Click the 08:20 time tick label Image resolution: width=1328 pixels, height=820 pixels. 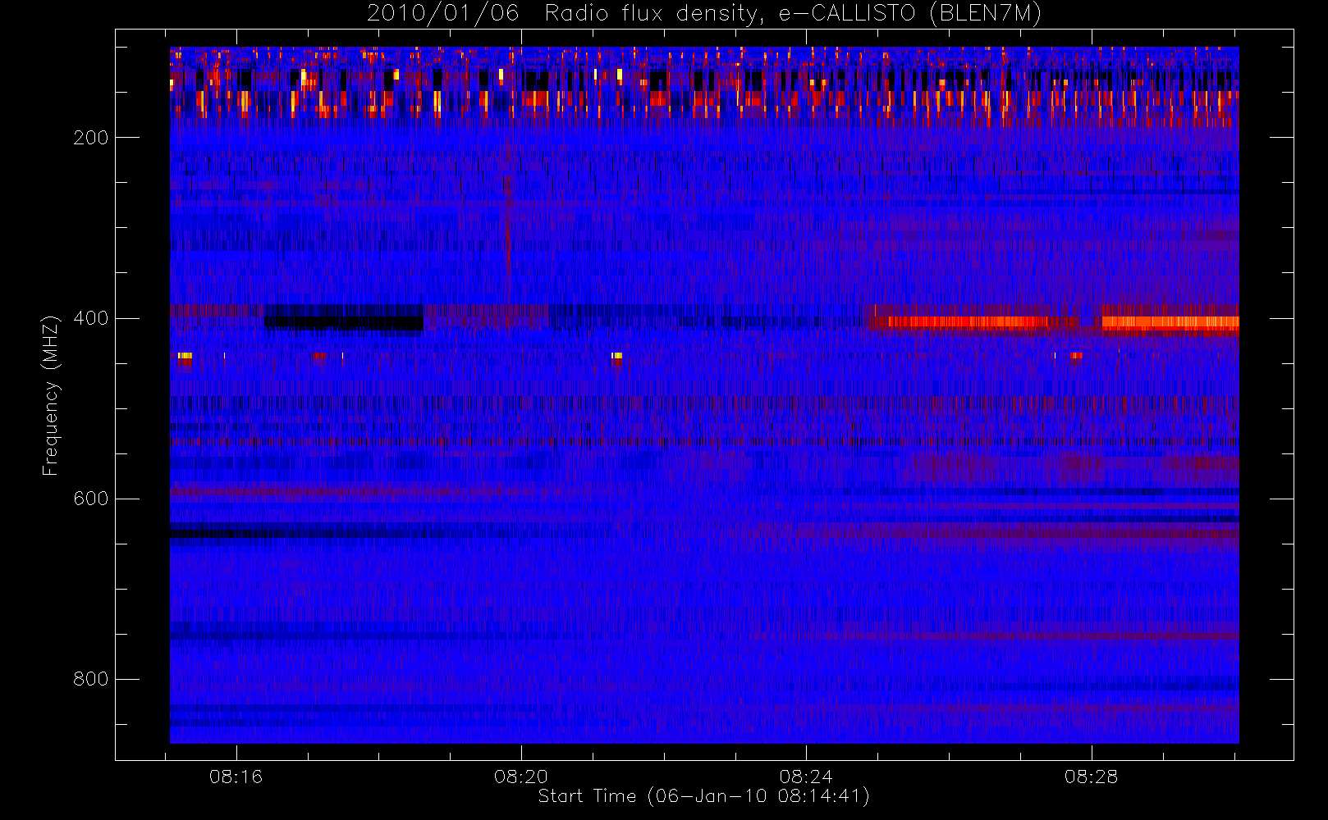[521, 777]
